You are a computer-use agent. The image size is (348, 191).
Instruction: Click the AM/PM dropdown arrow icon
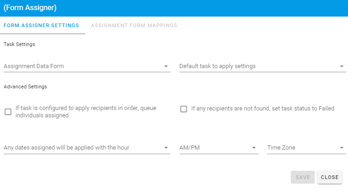tap(254, 148)
